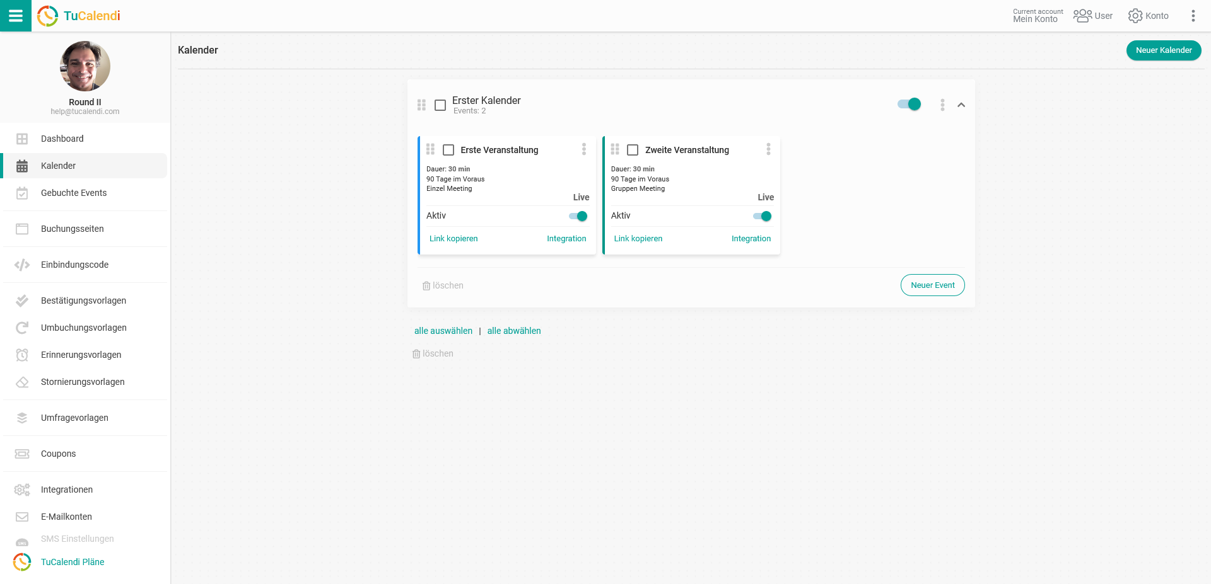
Task: Collapse the Erster Kalender panel
Action: (961, 105)
